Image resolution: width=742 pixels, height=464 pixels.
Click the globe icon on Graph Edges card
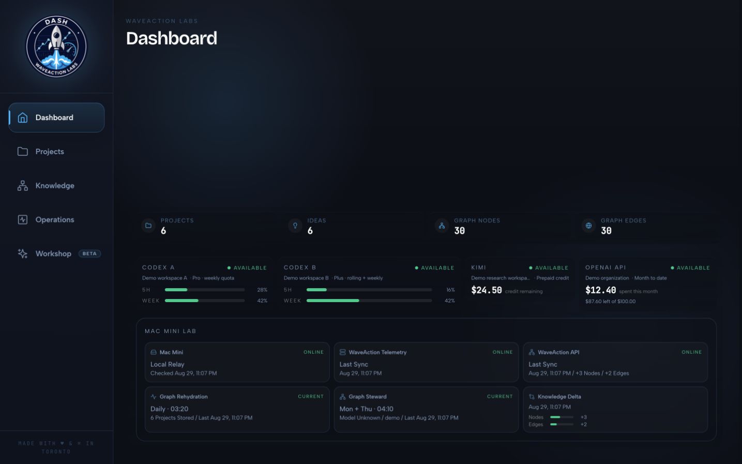coord(588,226)
